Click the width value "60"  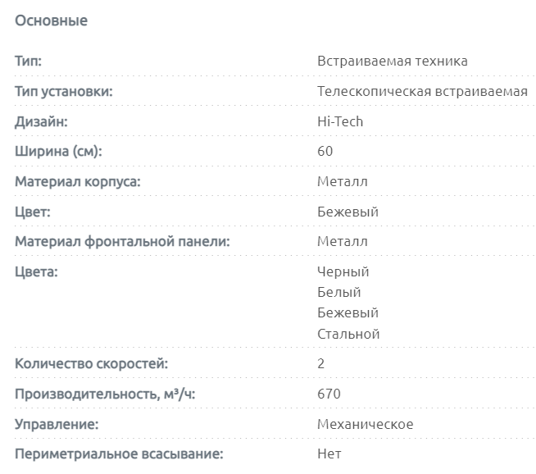pos(325,152)
